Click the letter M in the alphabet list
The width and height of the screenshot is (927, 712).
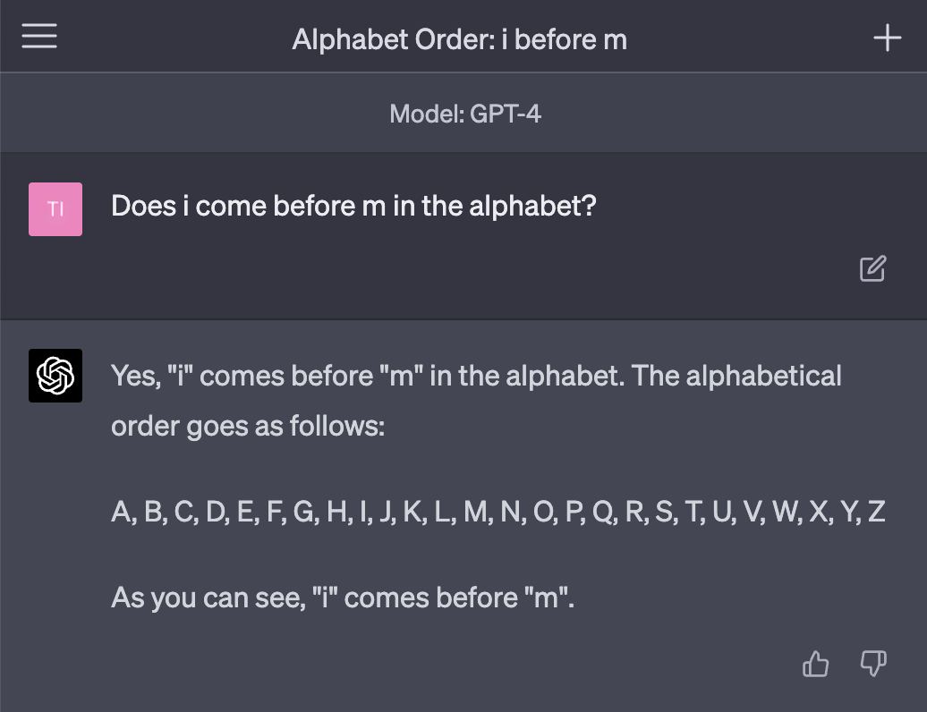click(x=474, y=512)
